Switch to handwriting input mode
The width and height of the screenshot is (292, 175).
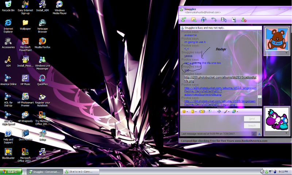tap(254, 134)
